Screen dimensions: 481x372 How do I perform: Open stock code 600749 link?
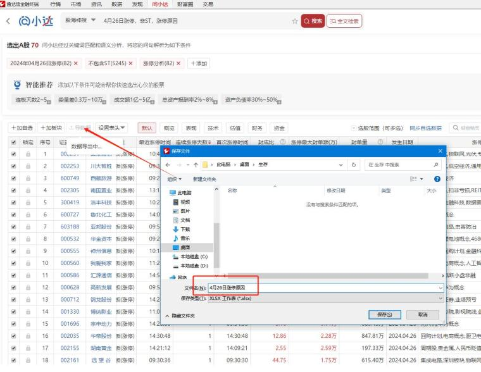tap(70, 178)
